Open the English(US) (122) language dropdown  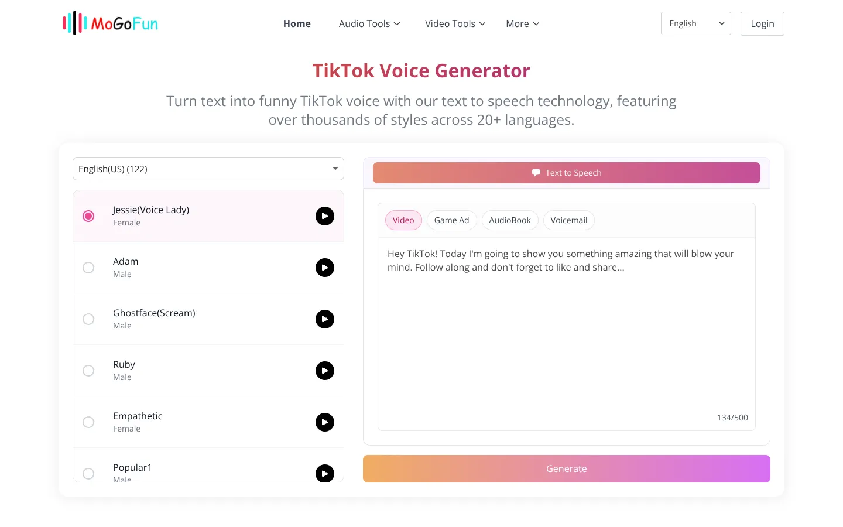(208, 169)
